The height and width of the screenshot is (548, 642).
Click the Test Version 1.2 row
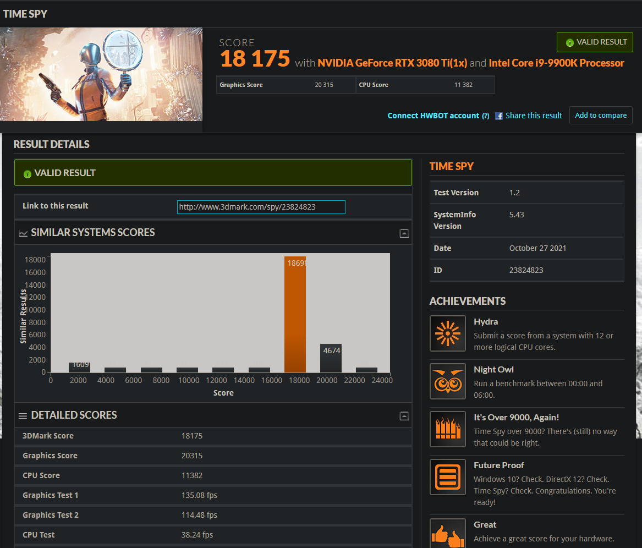pos(526,193)
